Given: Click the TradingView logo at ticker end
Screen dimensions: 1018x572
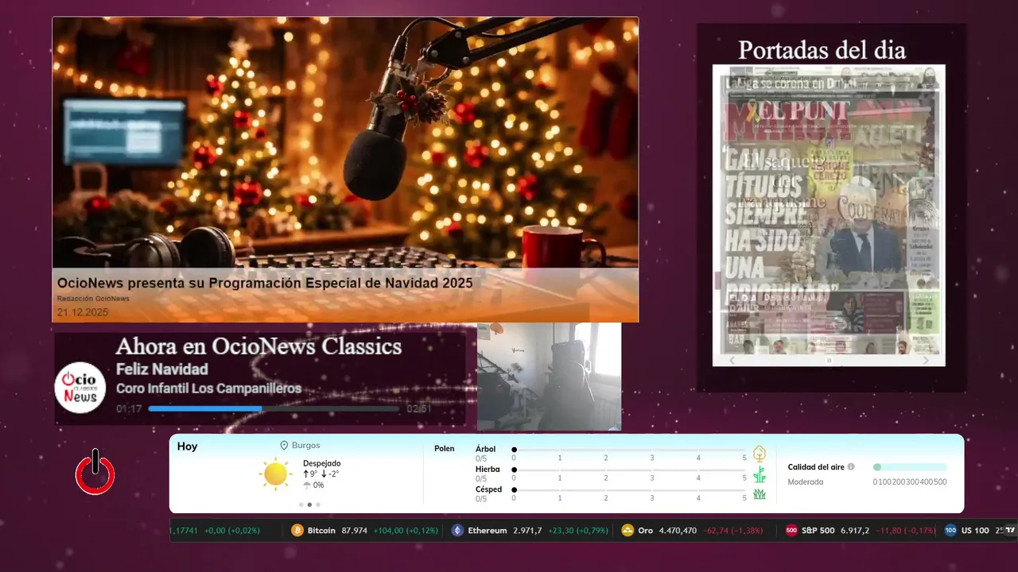Looking at the screenshot, I should (1010, 530).
